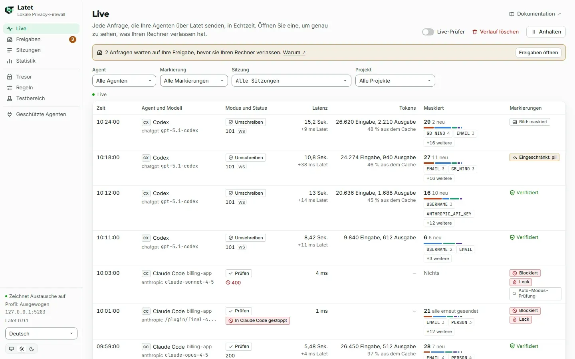Image resolution: width=575 pixels, height=359 pixels.
Task: Go to the Live section in the sidebar
Action: click(42, 29)
